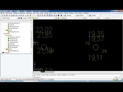This screenshot has height=92, width=123.
Task: Plot the drawing via printer icon
Action: pos(9,15)
